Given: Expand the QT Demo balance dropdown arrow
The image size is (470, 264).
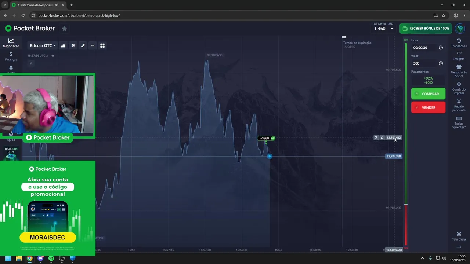Looking at the screenshot, I should coord(392,29).
